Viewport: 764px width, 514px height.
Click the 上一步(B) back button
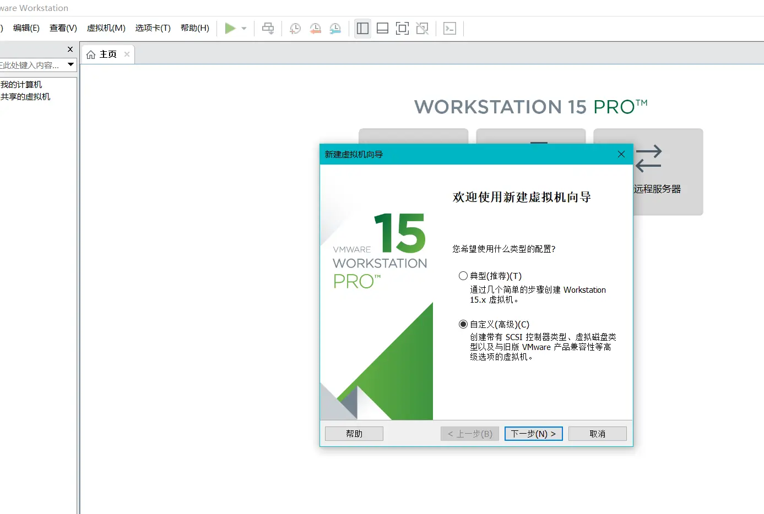point(470,434)
